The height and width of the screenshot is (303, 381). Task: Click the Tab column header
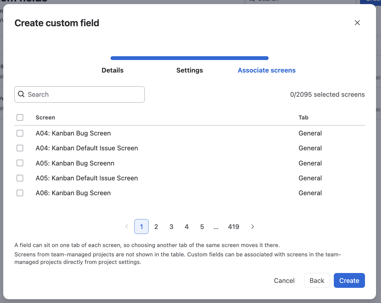click(x=304, y=117)
